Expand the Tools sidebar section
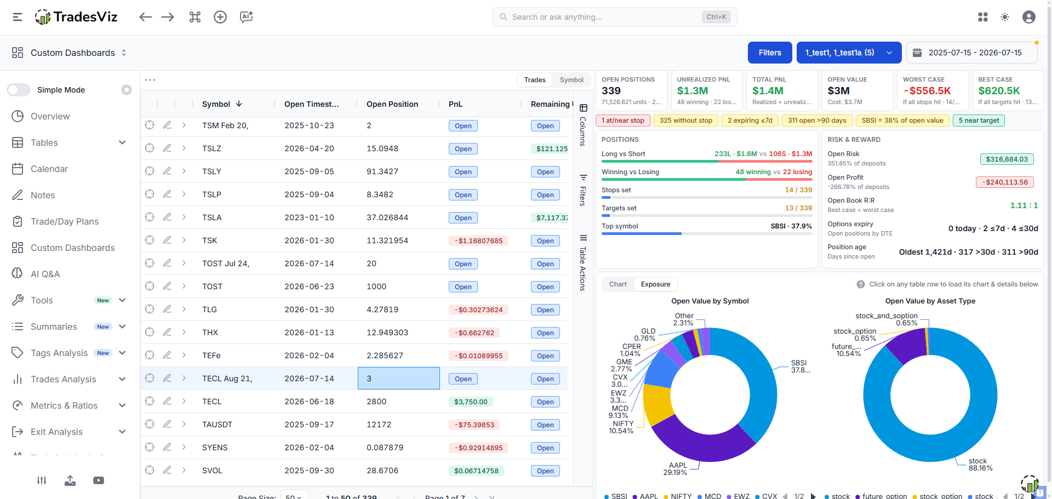1052x499 pixels. 122,300
